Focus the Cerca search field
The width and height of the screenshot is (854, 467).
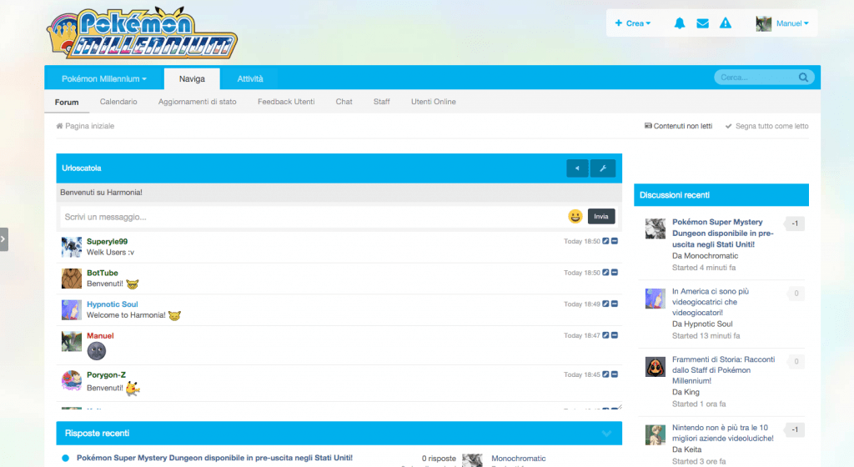(757, 78)
